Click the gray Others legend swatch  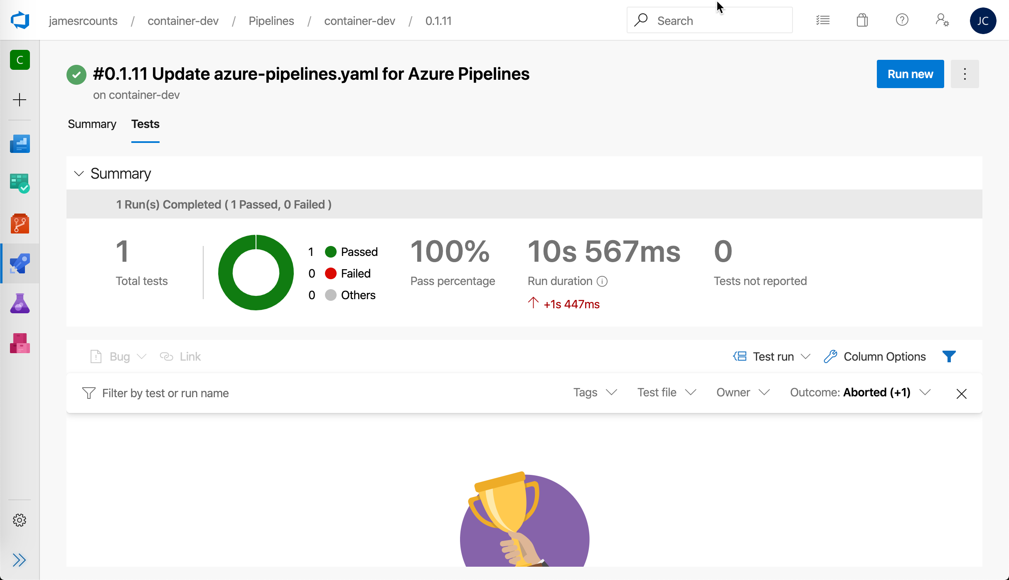point(331,295)
